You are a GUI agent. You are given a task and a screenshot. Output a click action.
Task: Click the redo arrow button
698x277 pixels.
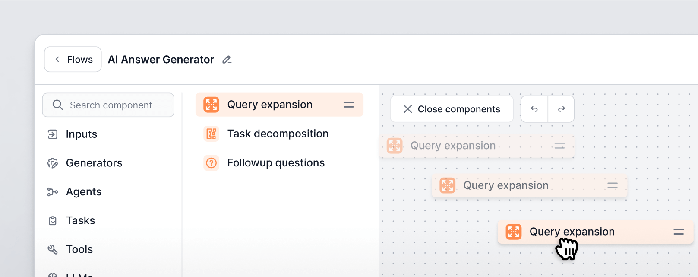(x=561, y=109)
